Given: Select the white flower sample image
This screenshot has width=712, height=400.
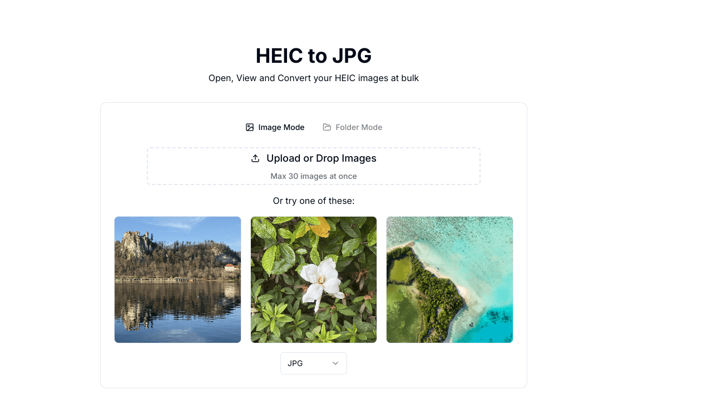Looking at the screenshot, I should pos(313,279).
